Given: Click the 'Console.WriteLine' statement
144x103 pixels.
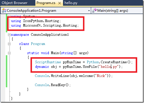Looking at the screenshot, I should 74,76.
